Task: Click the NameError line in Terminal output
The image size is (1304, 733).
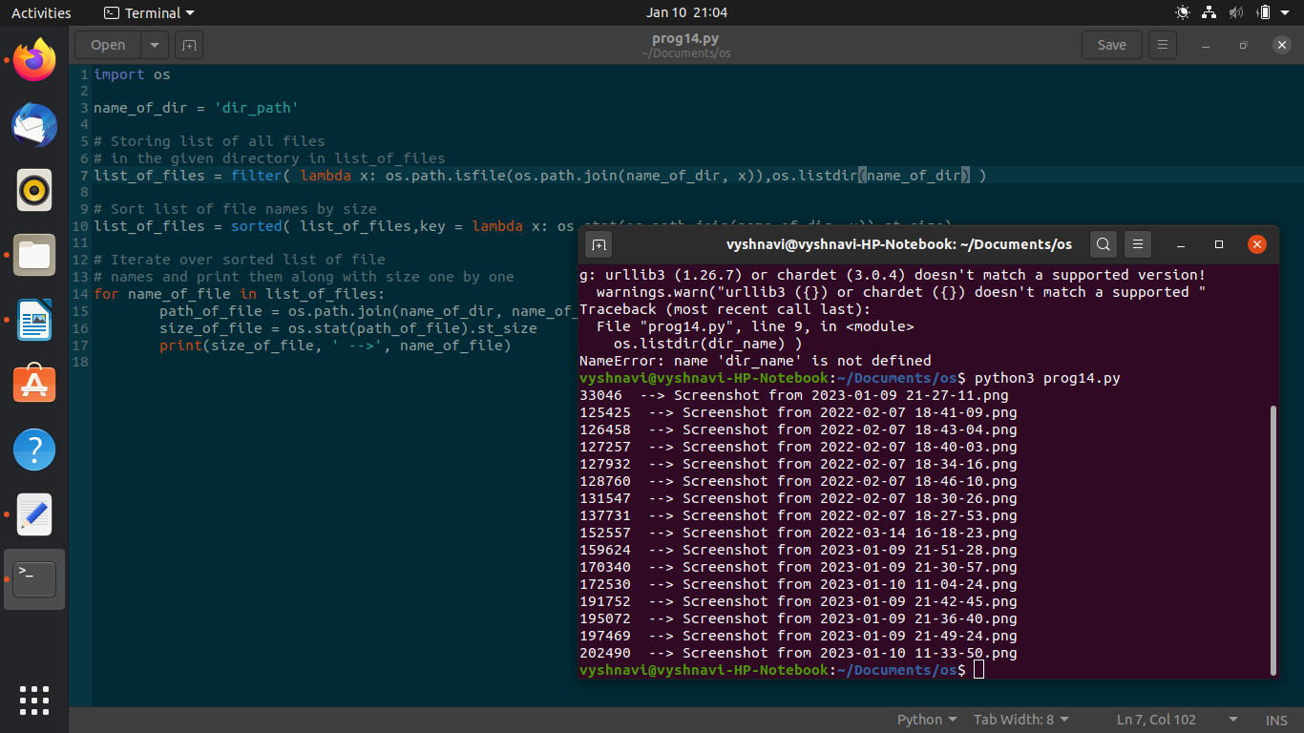Action: pyautogui.click(x=755, y=361)
